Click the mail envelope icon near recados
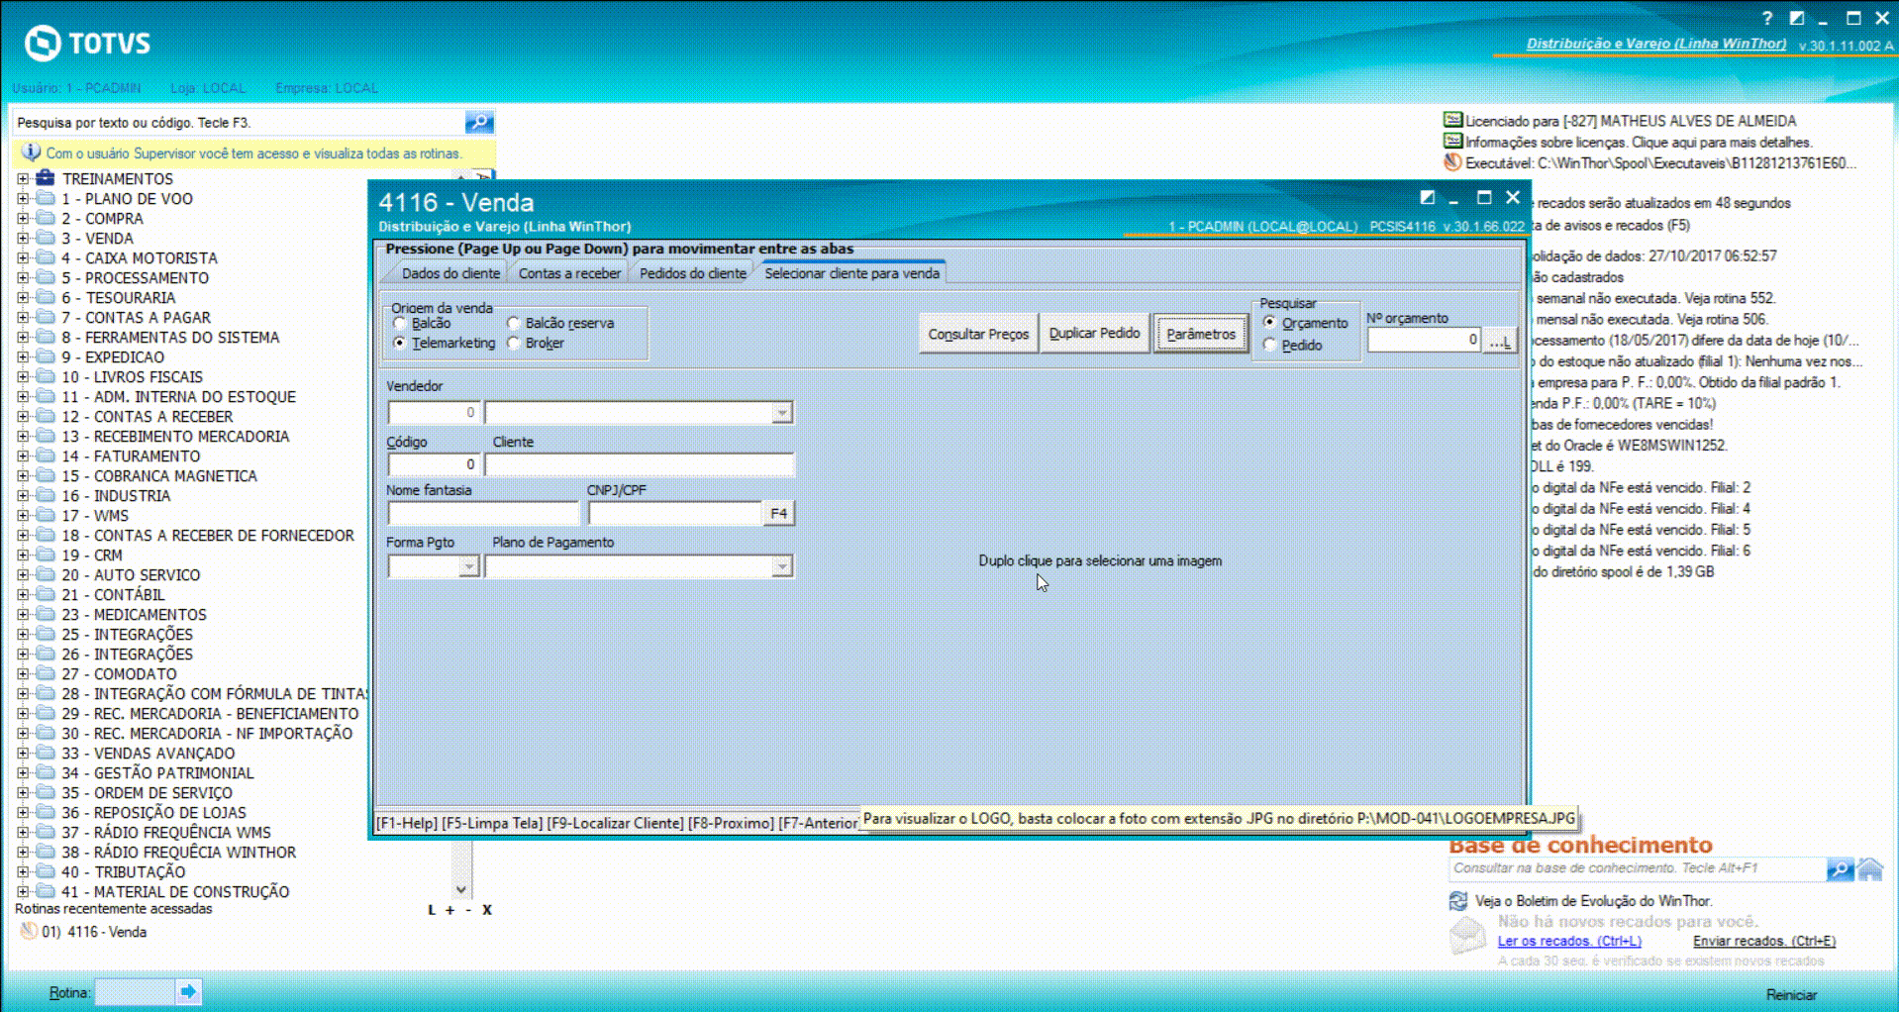The height and width of the screenshot is (1012, 1899). (x=1468, y=934)
